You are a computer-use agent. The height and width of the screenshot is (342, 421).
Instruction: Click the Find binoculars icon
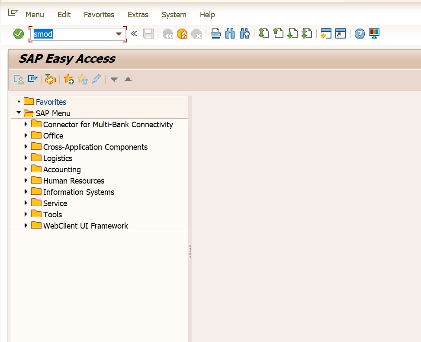(x=230, y=34)
